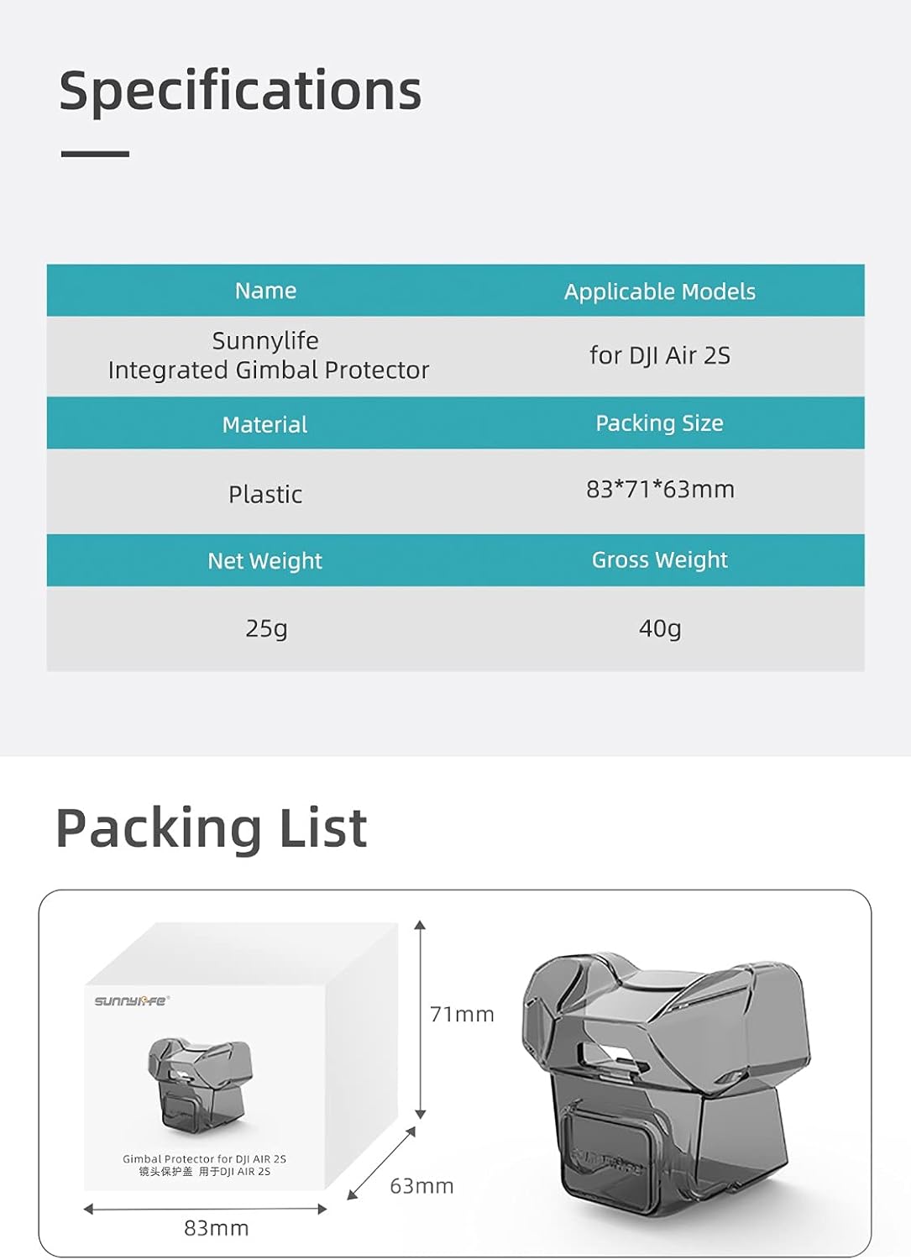This screenshot has height=1260, width=911.
Task: Click the "Packing List" heading
Action: 211,828
